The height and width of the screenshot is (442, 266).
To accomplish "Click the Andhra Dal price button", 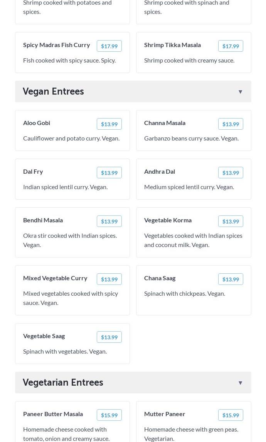I will click(x=231, y=173).
